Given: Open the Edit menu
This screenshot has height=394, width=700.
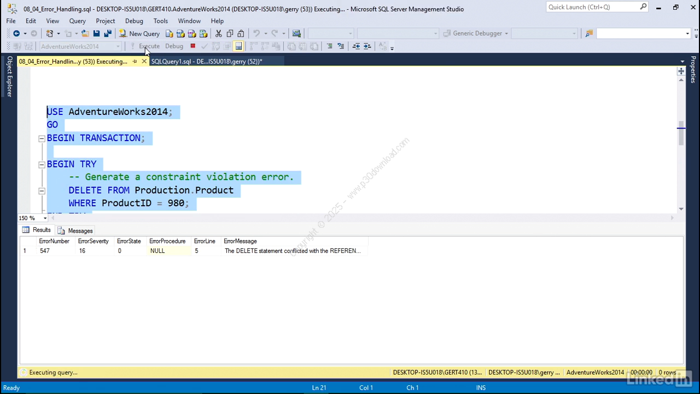Looking at the screenshot, I should [31, 21].
